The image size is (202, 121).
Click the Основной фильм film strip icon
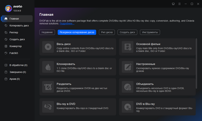click(x=128, y=47)
